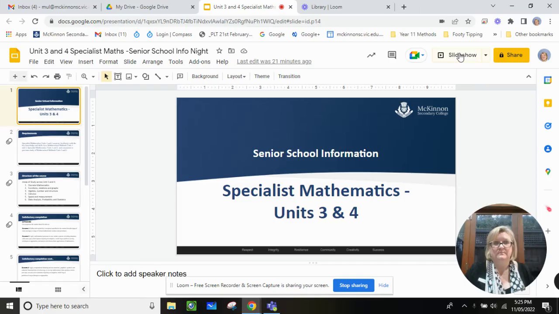The image size is (559, 314).
Task: Show more bookmarks chevron
Action: click(495, 34)
